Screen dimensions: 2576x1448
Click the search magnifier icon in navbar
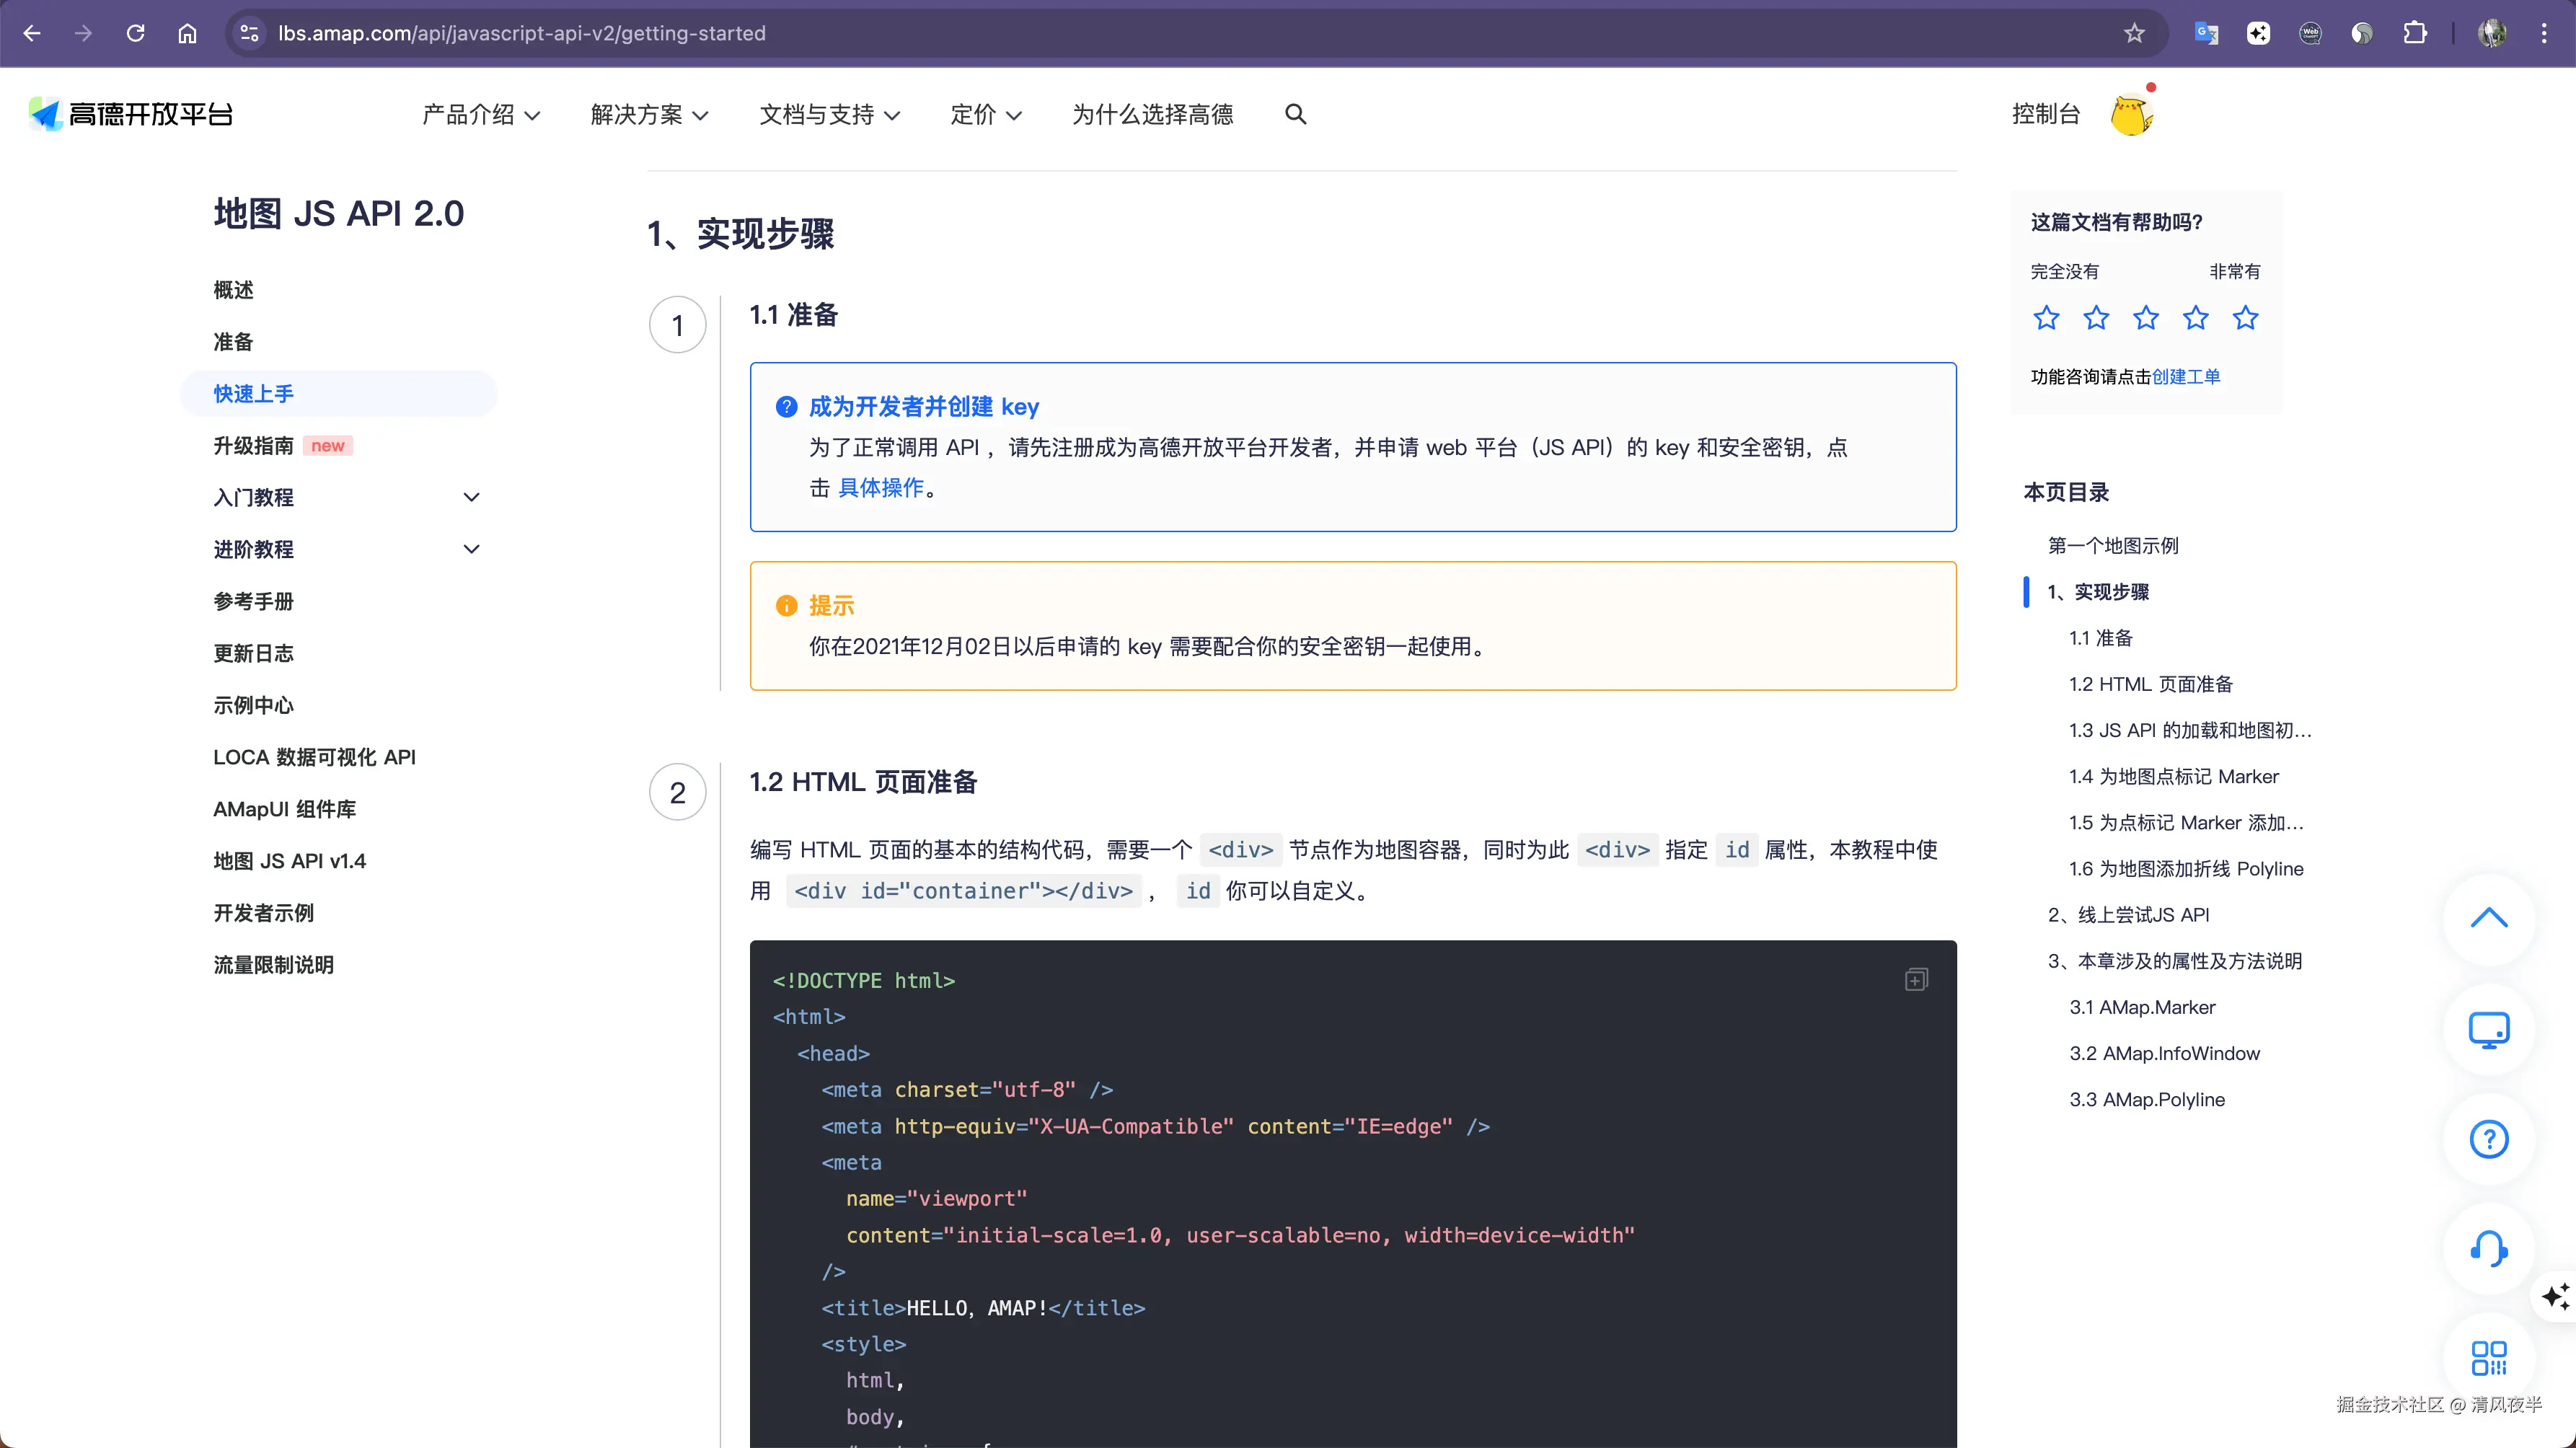click(1295, 114)
